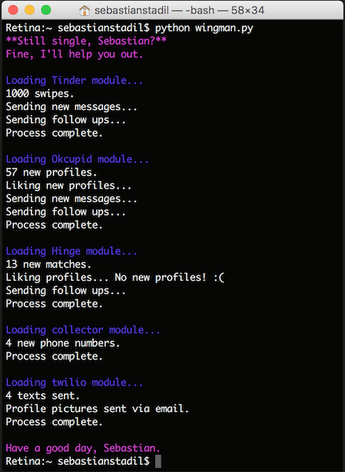Click the 'Loading Tinder module...' line

(x=74, y=80)
